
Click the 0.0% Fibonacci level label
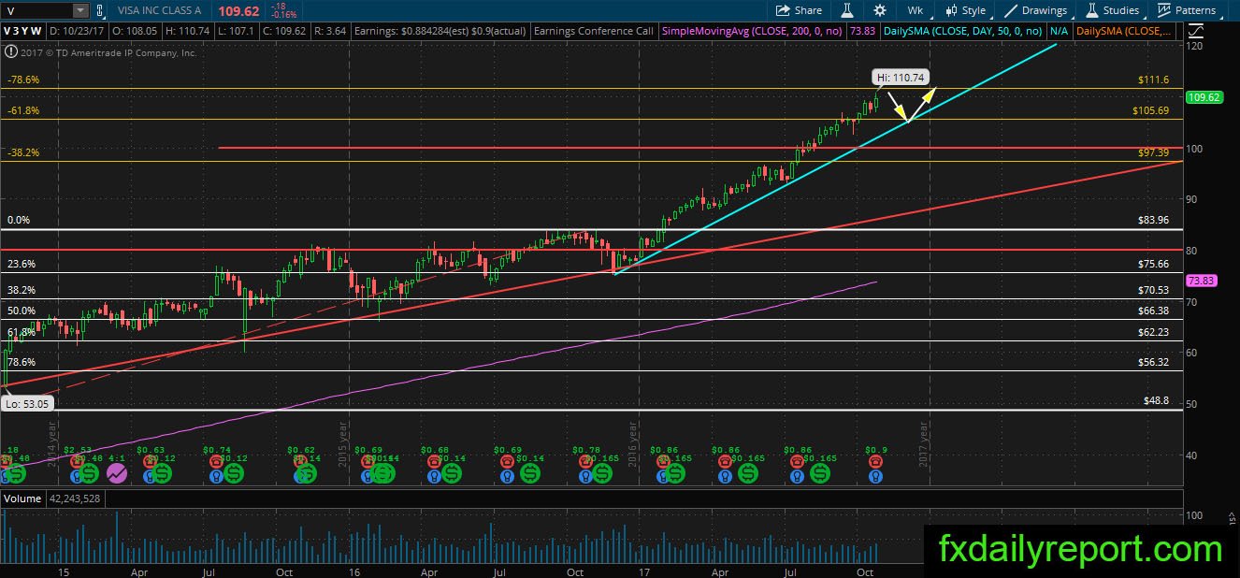tap(19, 222)
